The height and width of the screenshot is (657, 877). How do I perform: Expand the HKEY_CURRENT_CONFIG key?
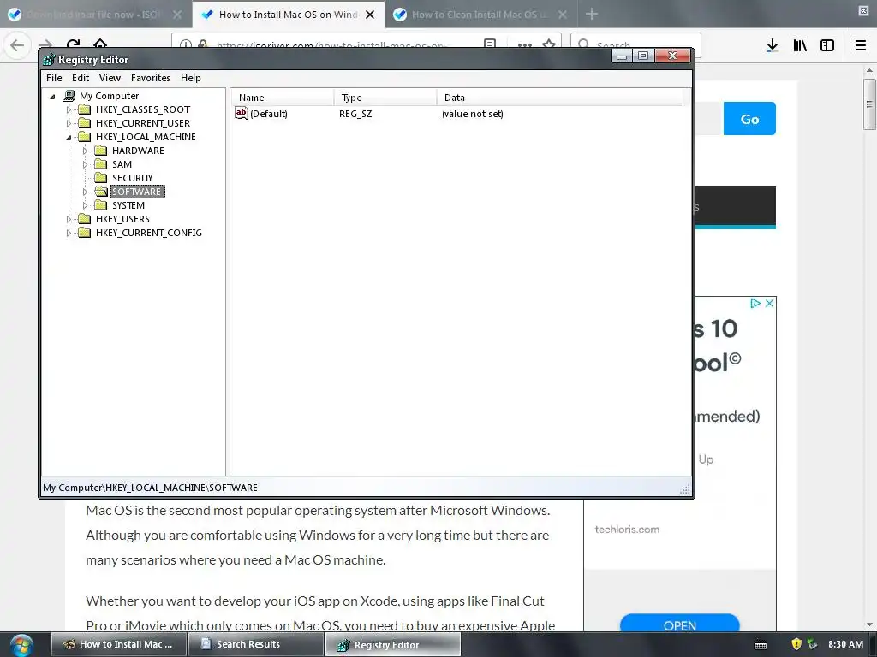[69, 233]
